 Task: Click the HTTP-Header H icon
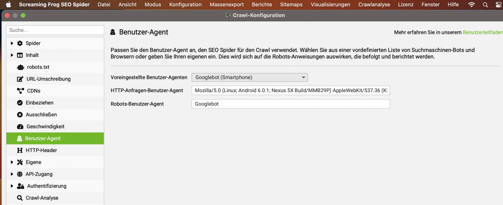(20, 150)
